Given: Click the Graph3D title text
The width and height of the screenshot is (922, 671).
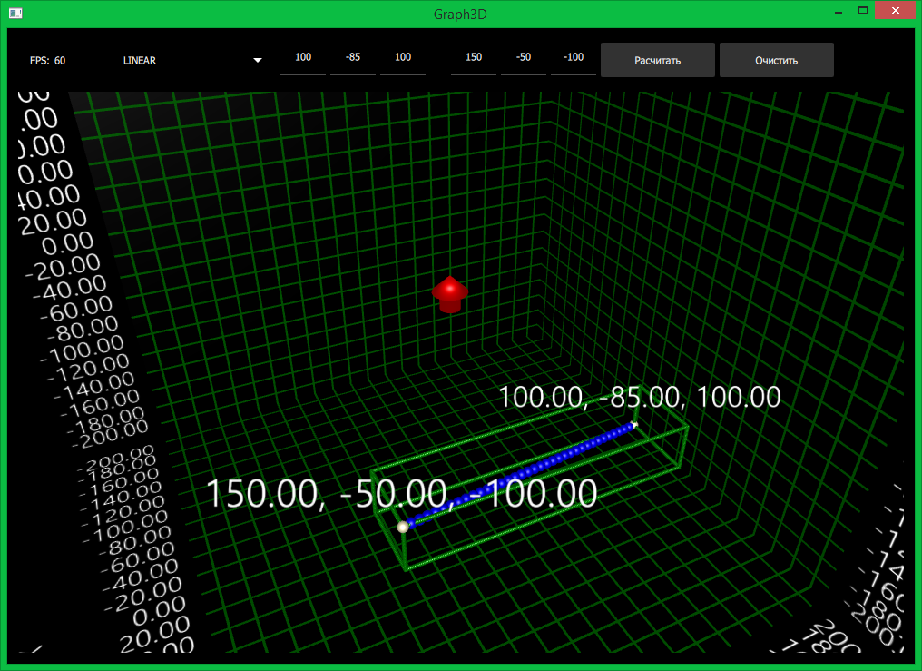Looking at the screenshot, I should tap(460, 15).
